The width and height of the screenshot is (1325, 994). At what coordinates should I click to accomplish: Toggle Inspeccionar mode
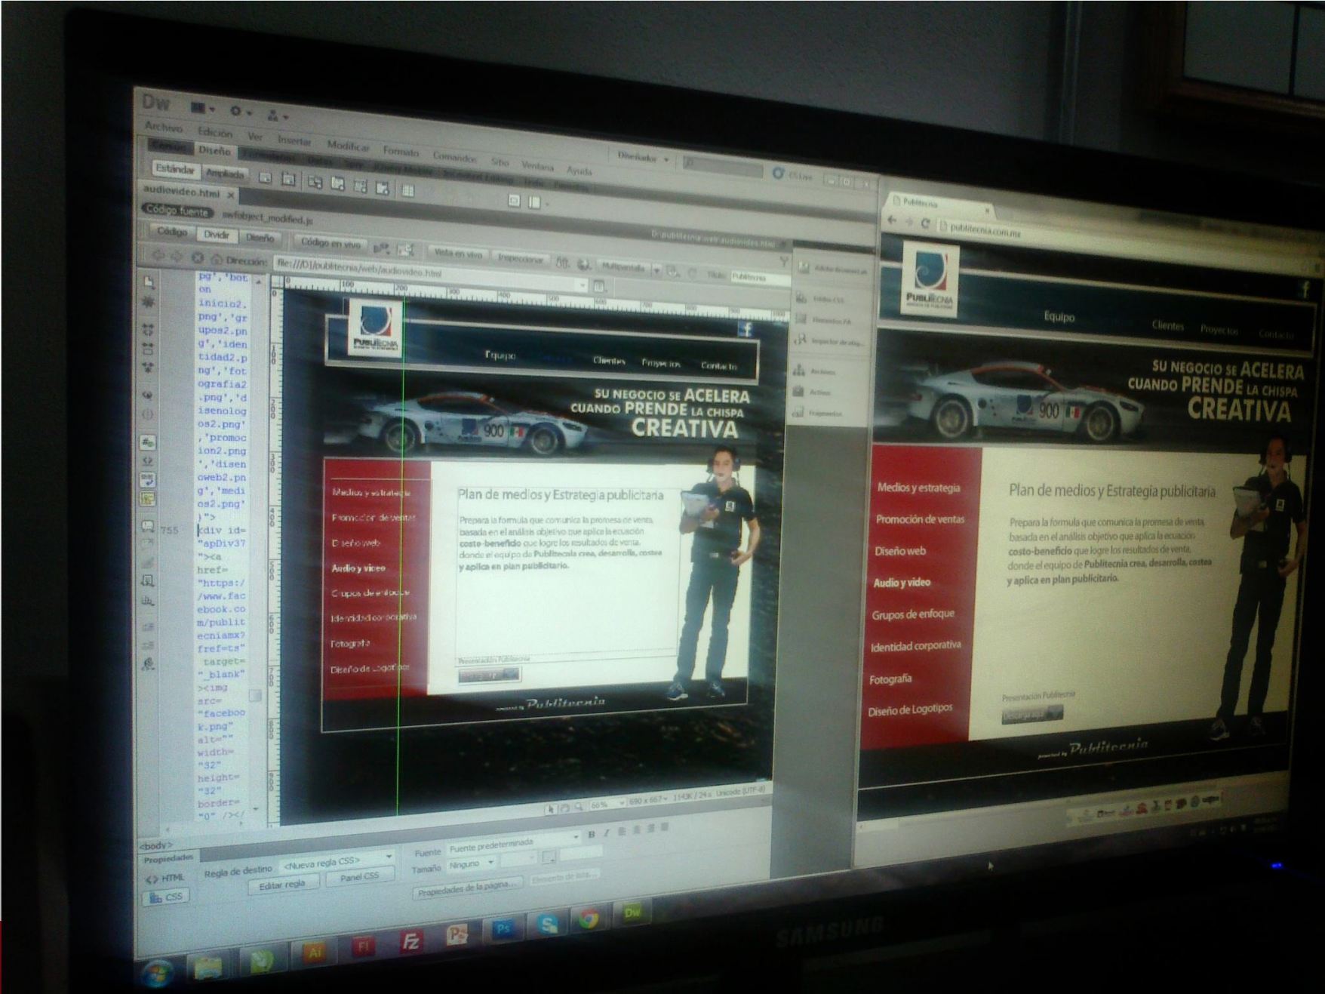(520, 259)
